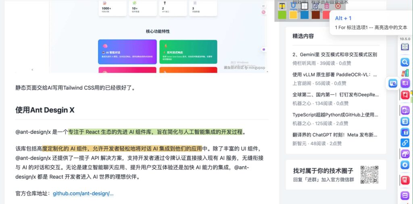Open the Gemini interaction modes article
The image size is (413, 204).
click(x=335, y=54)
